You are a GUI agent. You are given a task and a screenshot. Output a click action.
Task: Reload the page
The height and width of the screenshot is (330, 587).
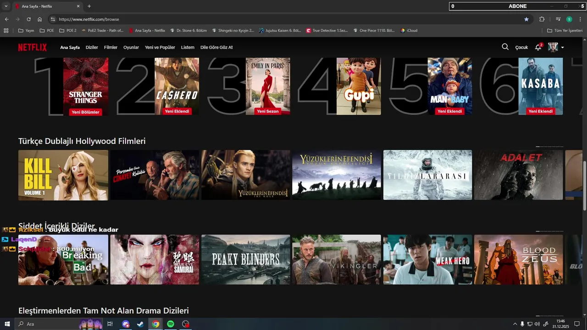click(28, 19)
